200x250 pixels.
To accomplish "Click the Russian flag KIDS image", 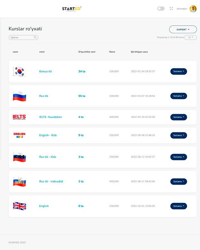I will [19, 157].
